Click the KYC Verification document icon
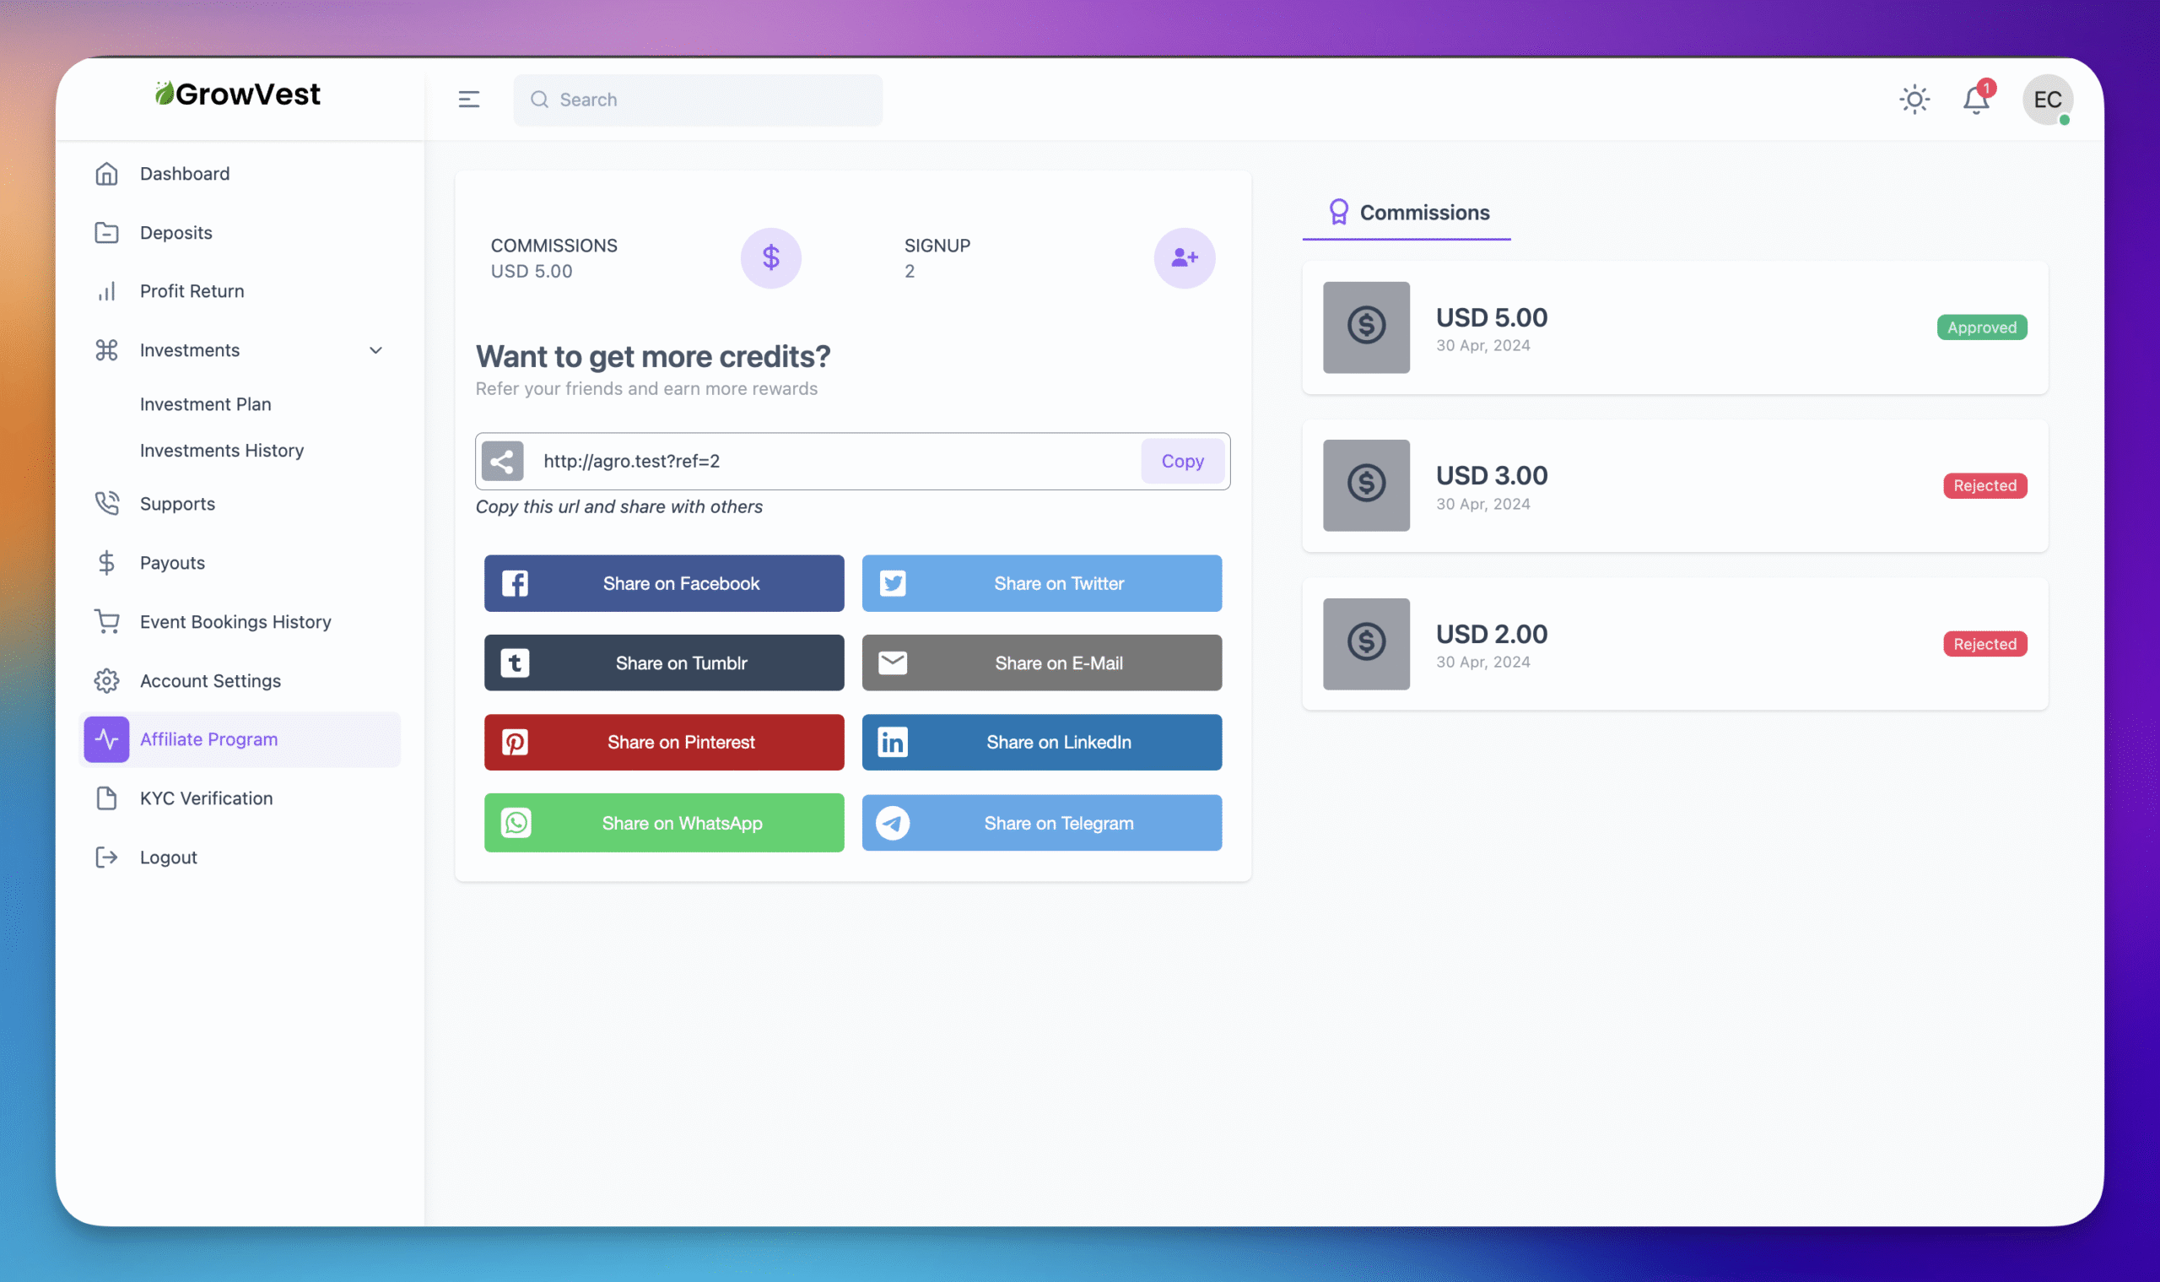Viewport: 2160px width, 1282px height. click(106, 798)
